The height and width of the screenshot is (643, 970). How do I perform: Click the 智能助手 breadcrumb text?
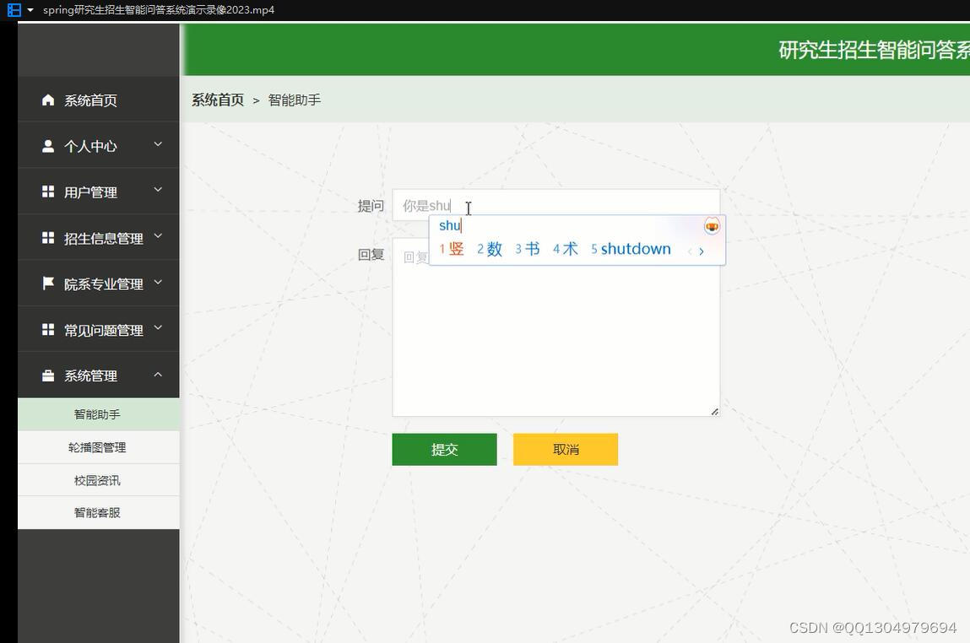coord(295,100)
